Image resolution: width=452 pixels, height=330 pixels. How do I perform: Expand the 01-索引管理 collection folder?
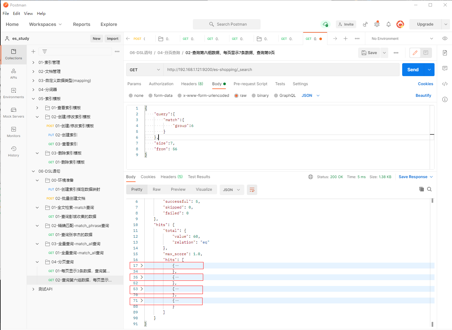click(33, 63)
